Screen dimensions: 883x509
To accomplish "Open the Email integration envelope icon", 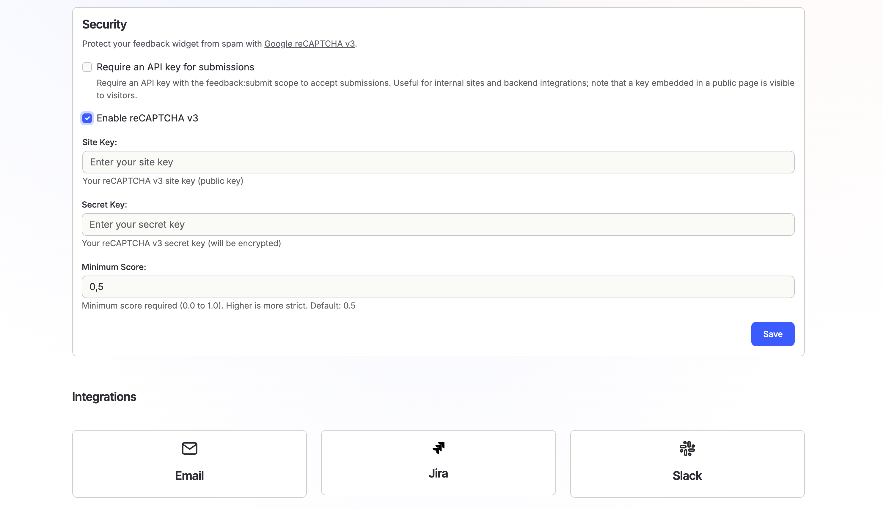I will [x=189, y=448].
